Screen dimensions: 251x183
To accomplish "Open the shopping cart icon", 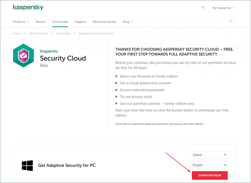I will coord(203,8).
